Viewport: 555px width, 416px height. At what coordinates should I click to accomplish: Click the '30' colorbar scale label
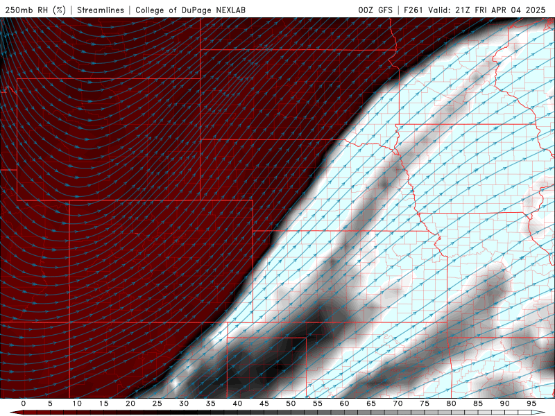click(184, 404)
